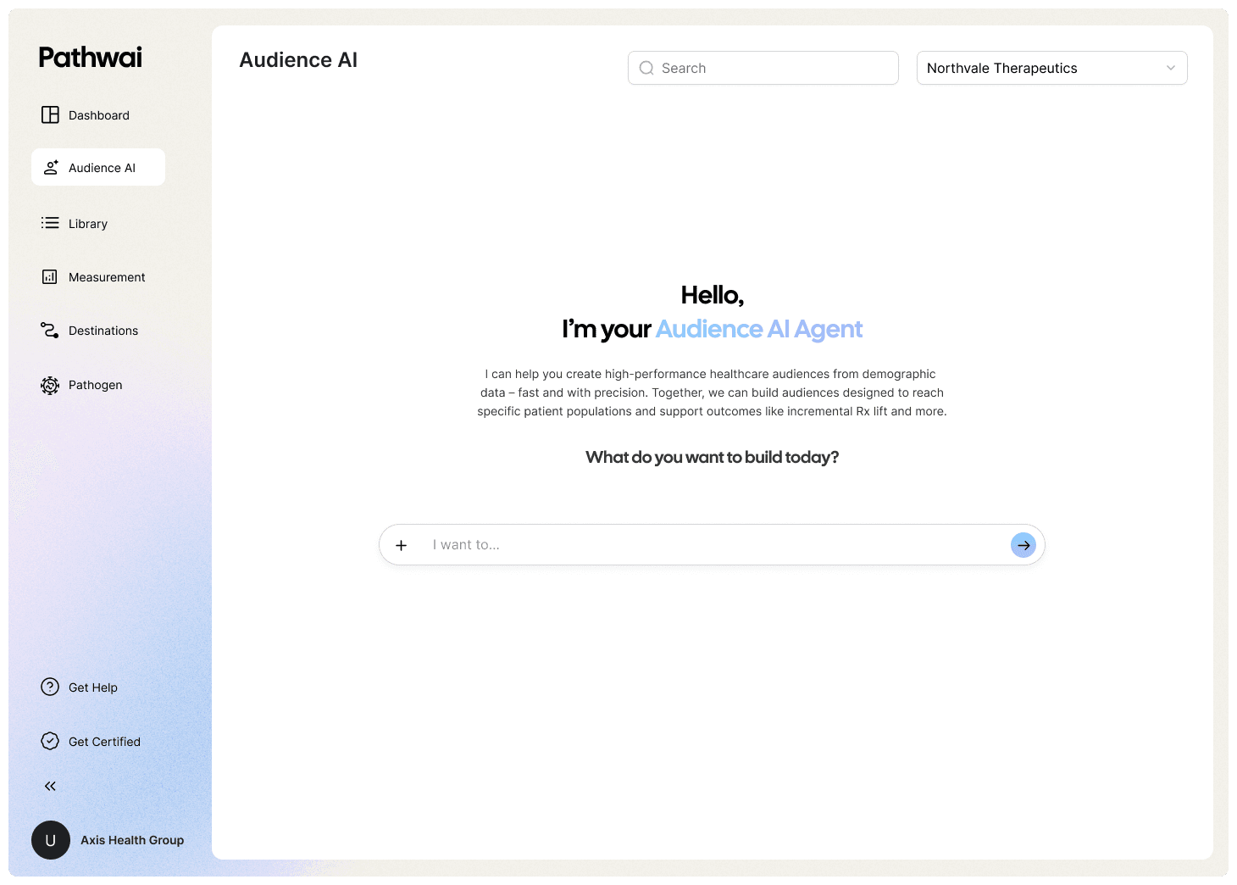Viewport: 1237px width, 885px height.
Task: Click the Get Certified badge icon
Action: [50, 741]
